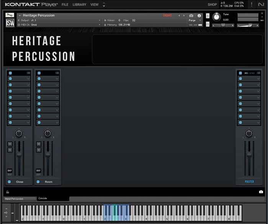Mute the Close channel
The image size is (268, 224).
coord(10,144)
